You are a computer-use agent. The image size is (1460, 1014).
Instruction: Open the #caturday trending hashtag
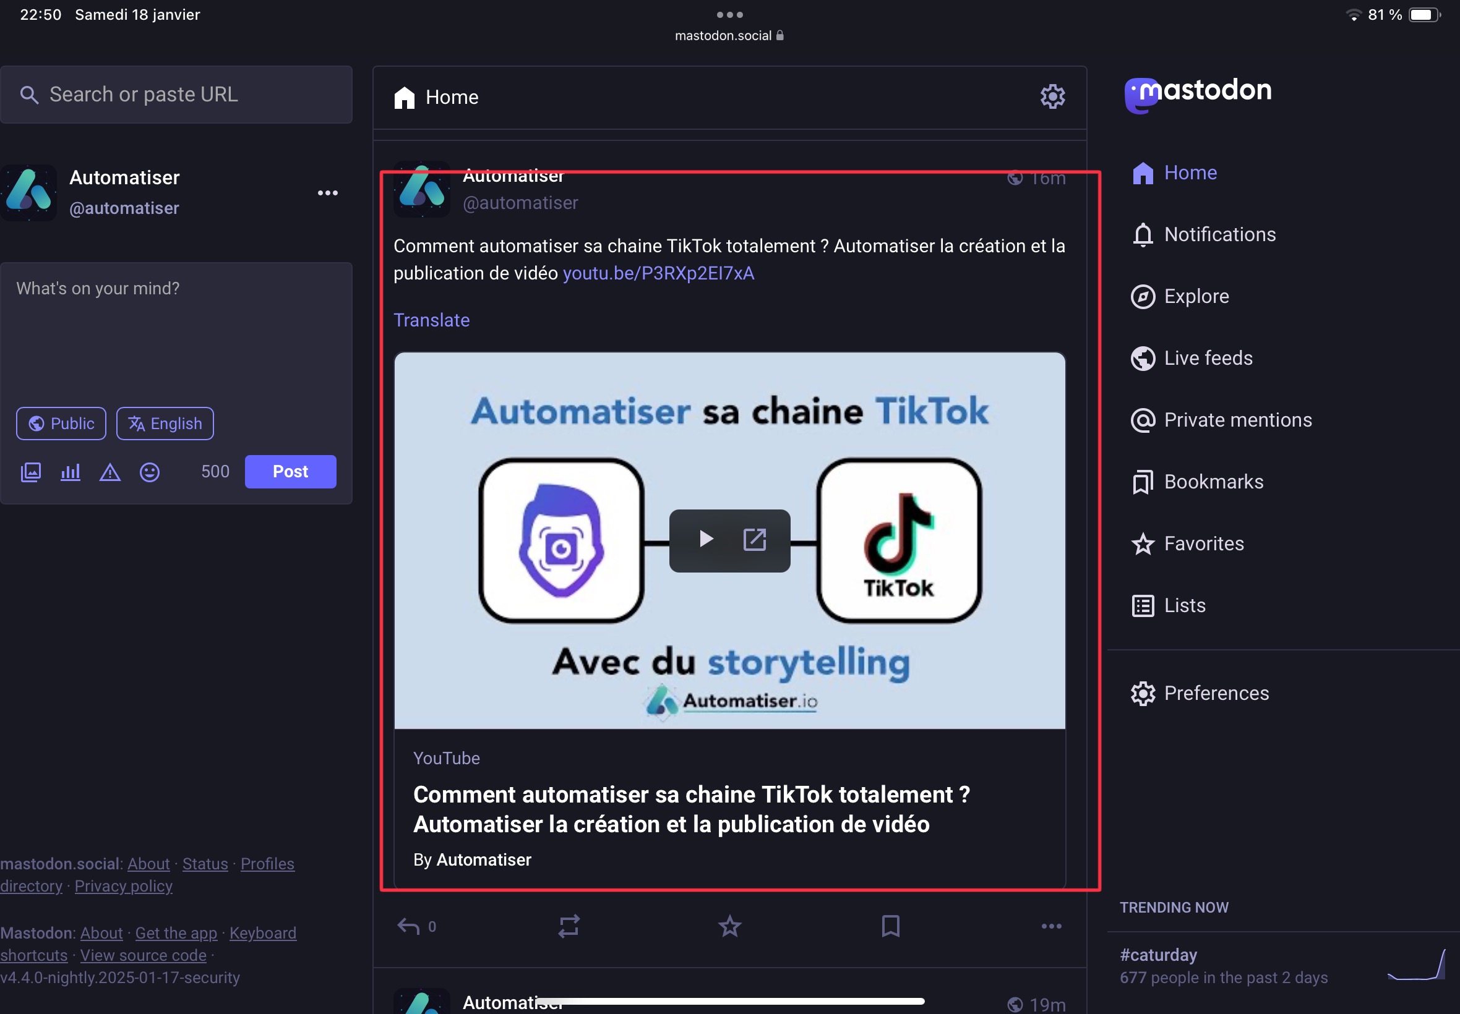(1158, 955)
